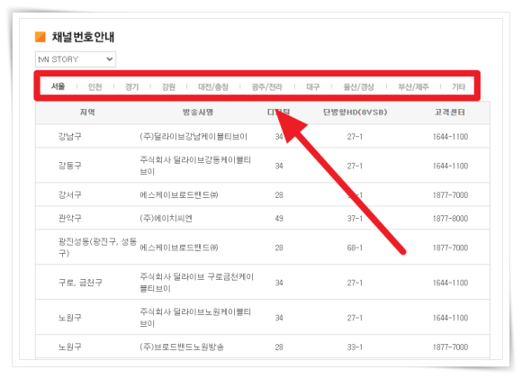Click the 방송사명 column header

[198, 113]
